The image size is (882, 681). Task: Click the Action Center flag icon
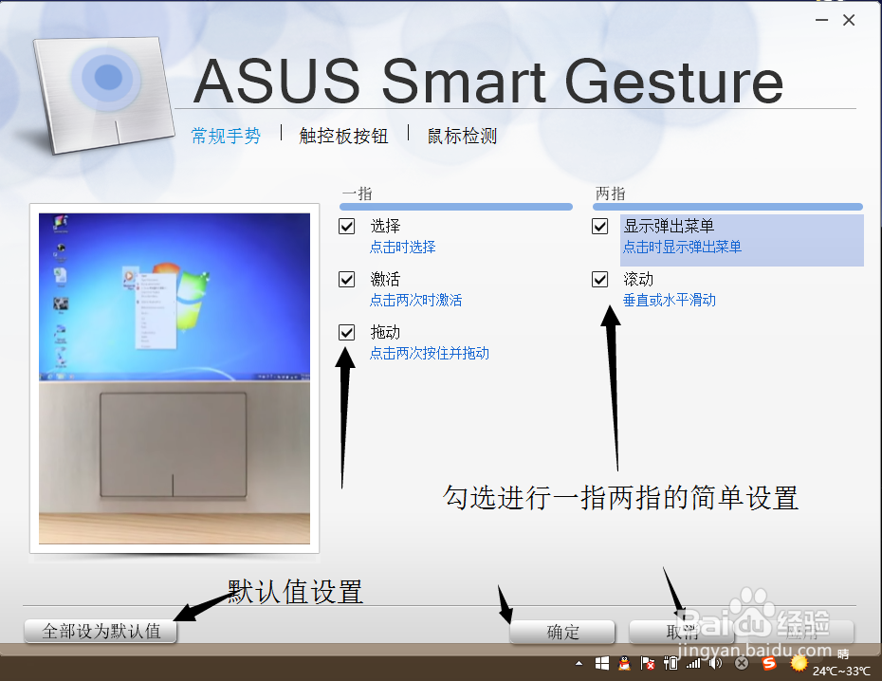tap(648, 664)
